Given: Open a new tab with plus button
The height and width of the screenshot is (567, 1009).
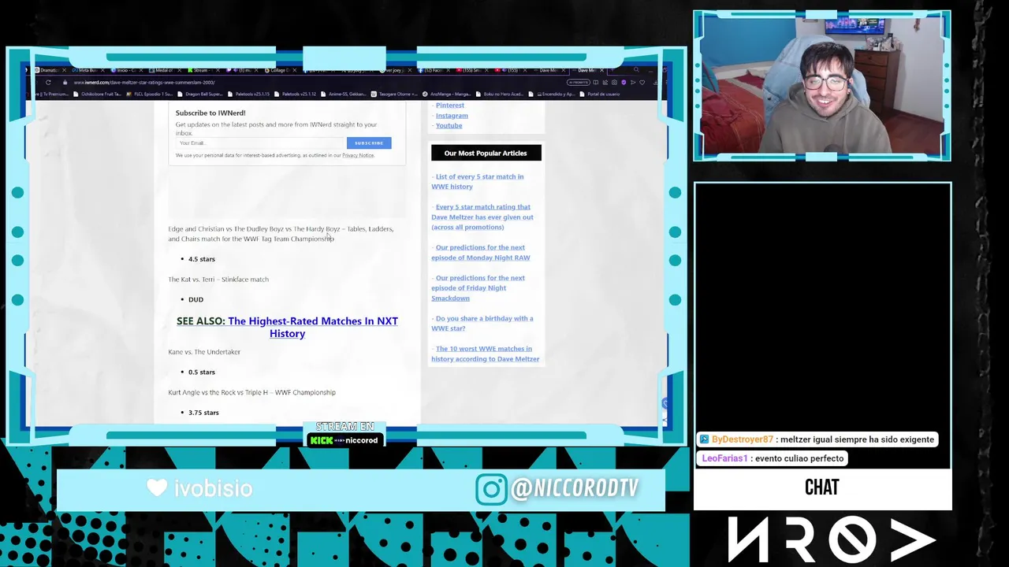Looking at the screenshot, I should tap(612, 70).
